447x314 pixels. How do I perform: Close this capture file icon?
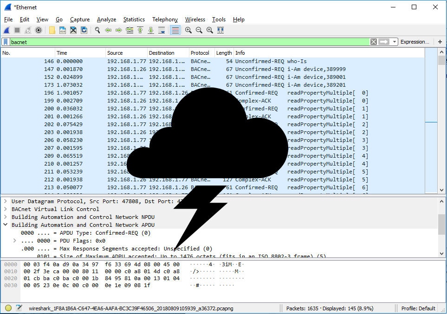(73, 30)
